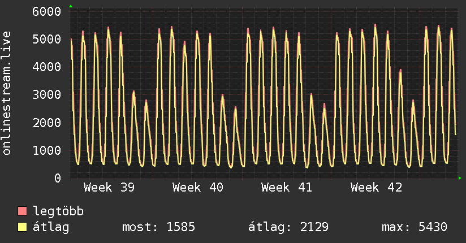Click the pink legtöbb legend swatch
The height and width of the screenshot is (243, 466).
click(x=22, y=211)
